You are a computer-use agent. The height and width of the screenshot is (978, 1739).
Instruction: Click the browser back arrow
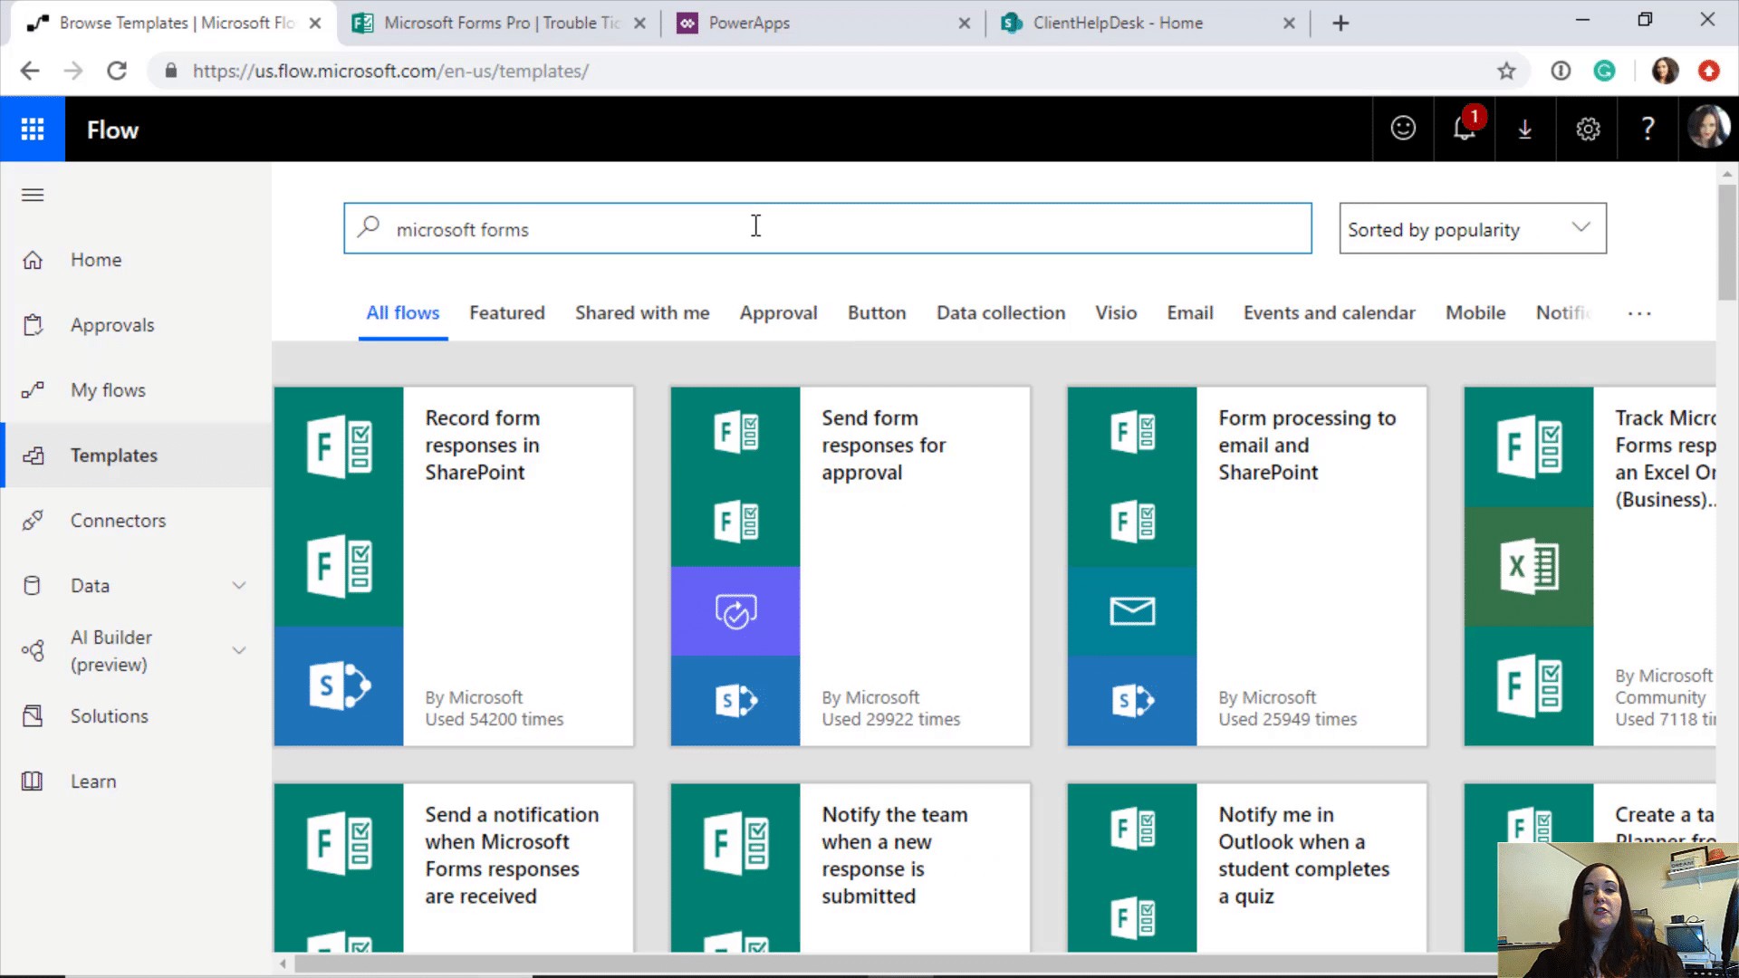tap(30, 71)
